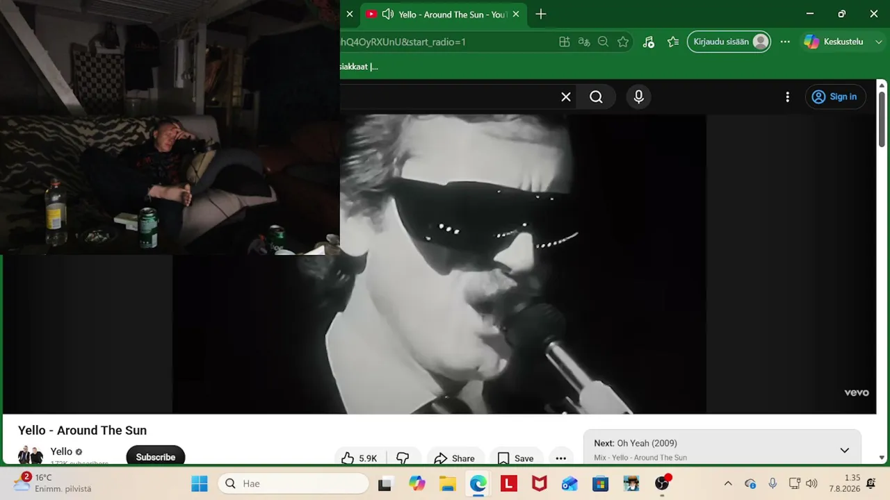Save the video to a playlist
890x500 pixels.
coord(516,458)
